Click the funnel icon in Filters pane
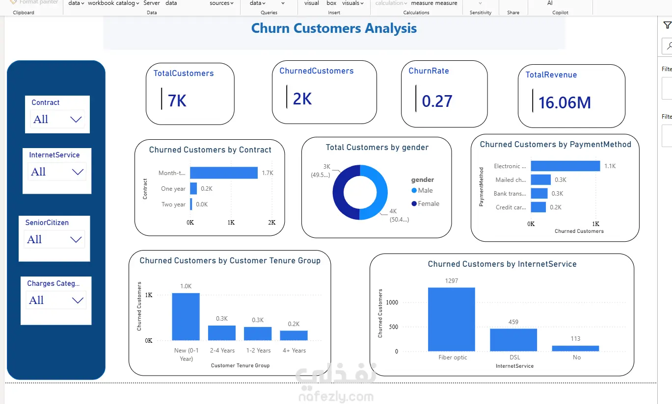The width and height of the screenshot is (672, 404). coord(667,25)
